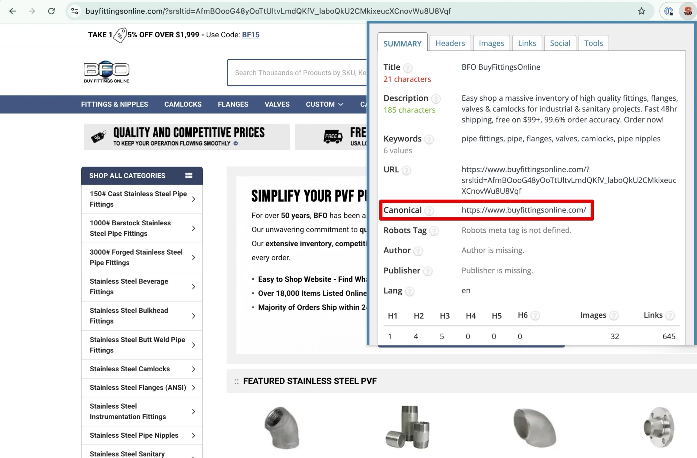This screenshot has width=697, height=458.
Task: Click help icon next to Robots Tag
Action: (434, 231)
